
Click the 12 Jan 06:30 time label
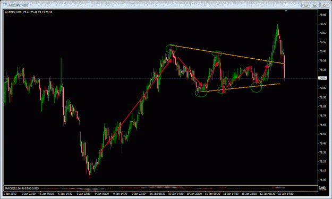pos(267,194)
